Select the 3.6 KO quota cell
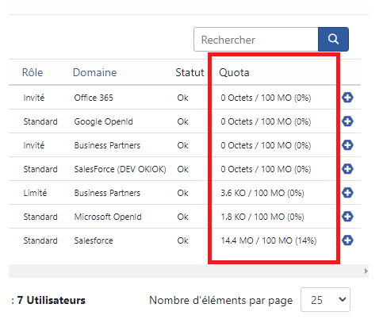 tap(262, 193)
